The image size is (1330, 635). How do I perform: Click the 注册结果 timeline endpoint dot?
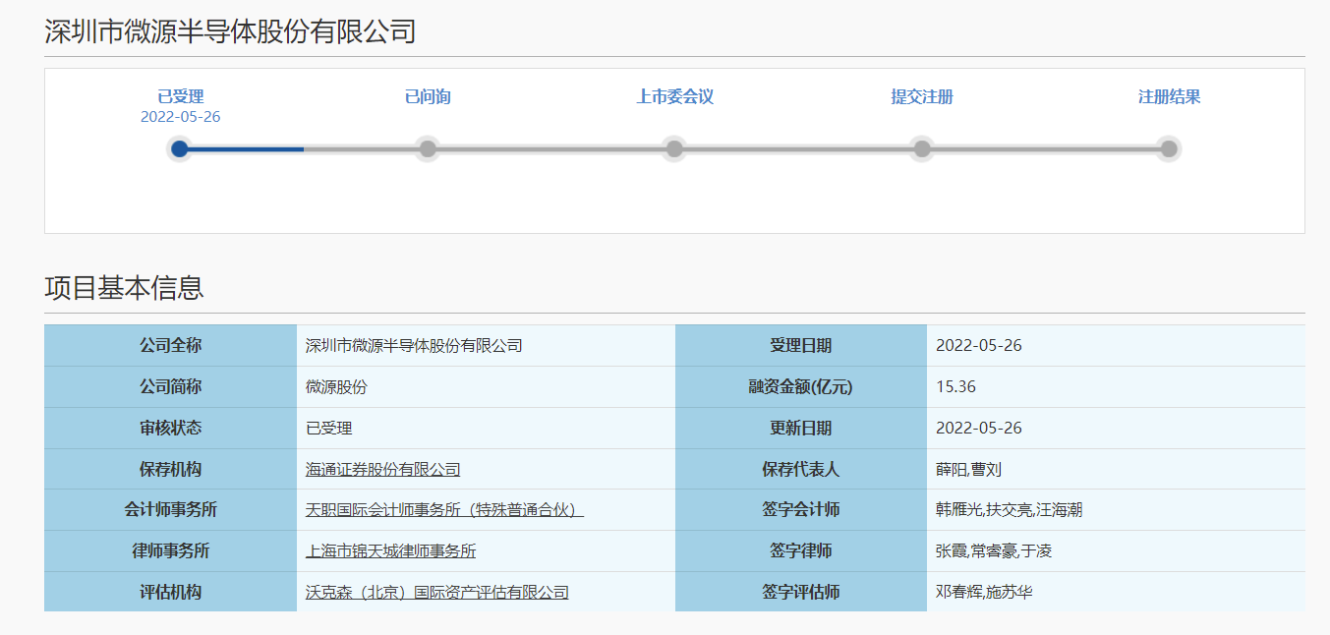[x=1168, y=149]
